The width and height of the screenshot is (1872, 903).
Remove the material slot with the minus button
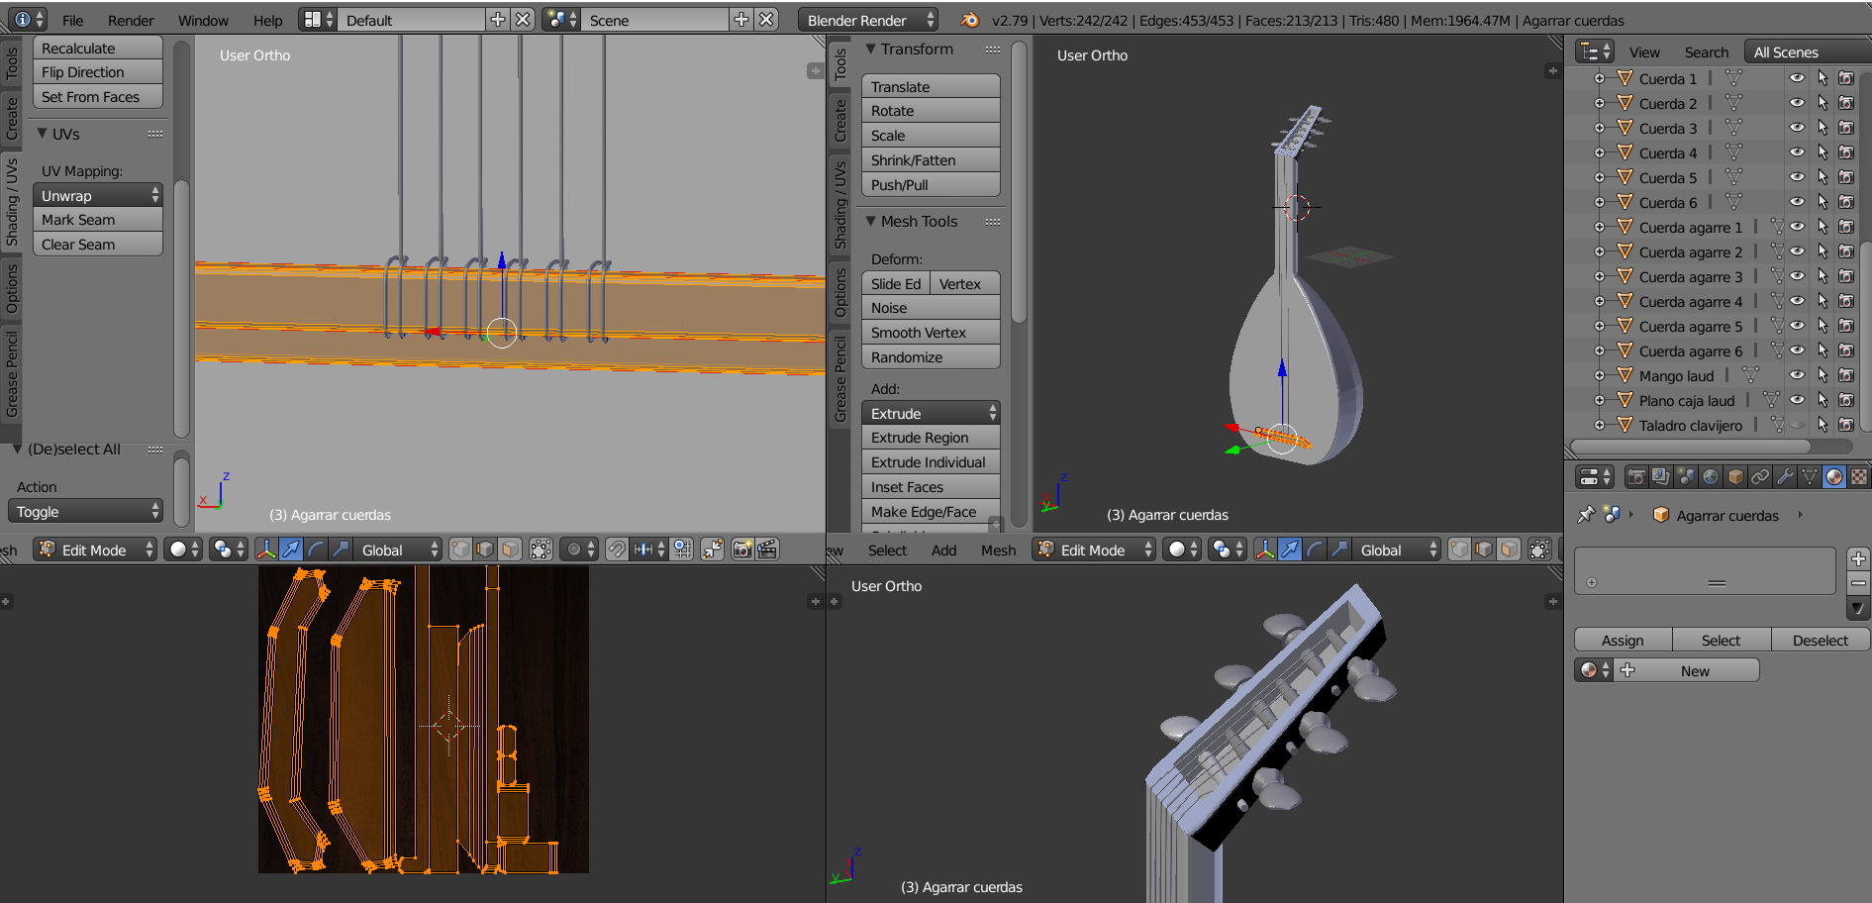point(1858,583)
